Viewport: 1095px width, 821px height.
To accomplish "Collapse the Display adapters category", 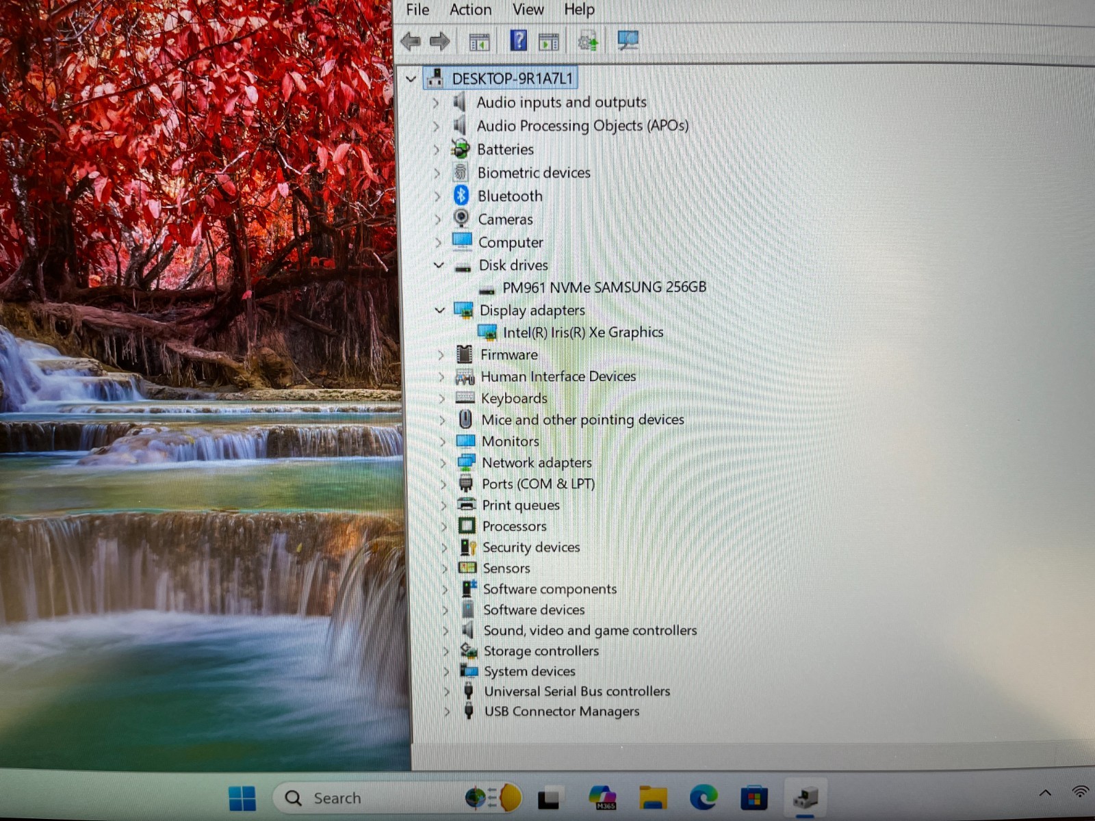I will (x=439, y=310).
